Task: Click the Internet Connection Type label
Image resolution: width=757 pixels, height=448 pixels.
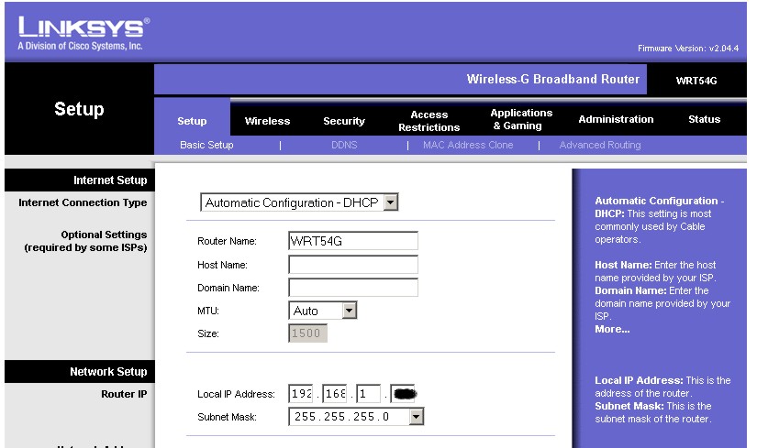Action: click(83, 202)
